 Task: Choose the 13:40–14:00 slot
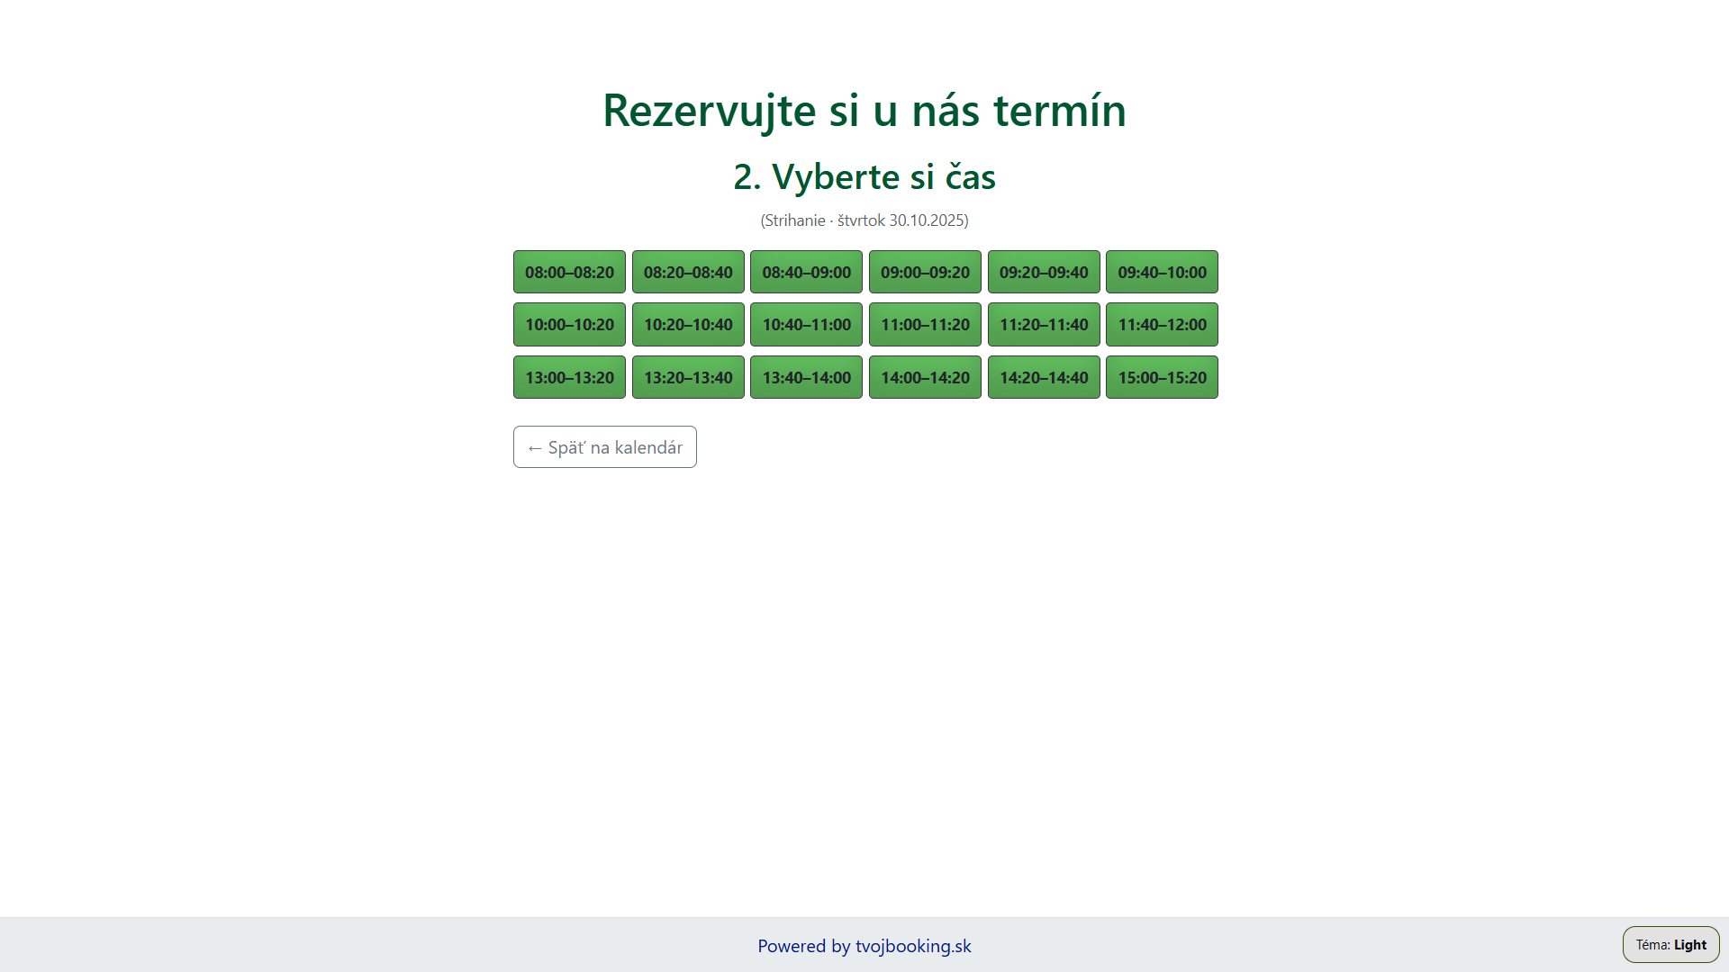806,377
